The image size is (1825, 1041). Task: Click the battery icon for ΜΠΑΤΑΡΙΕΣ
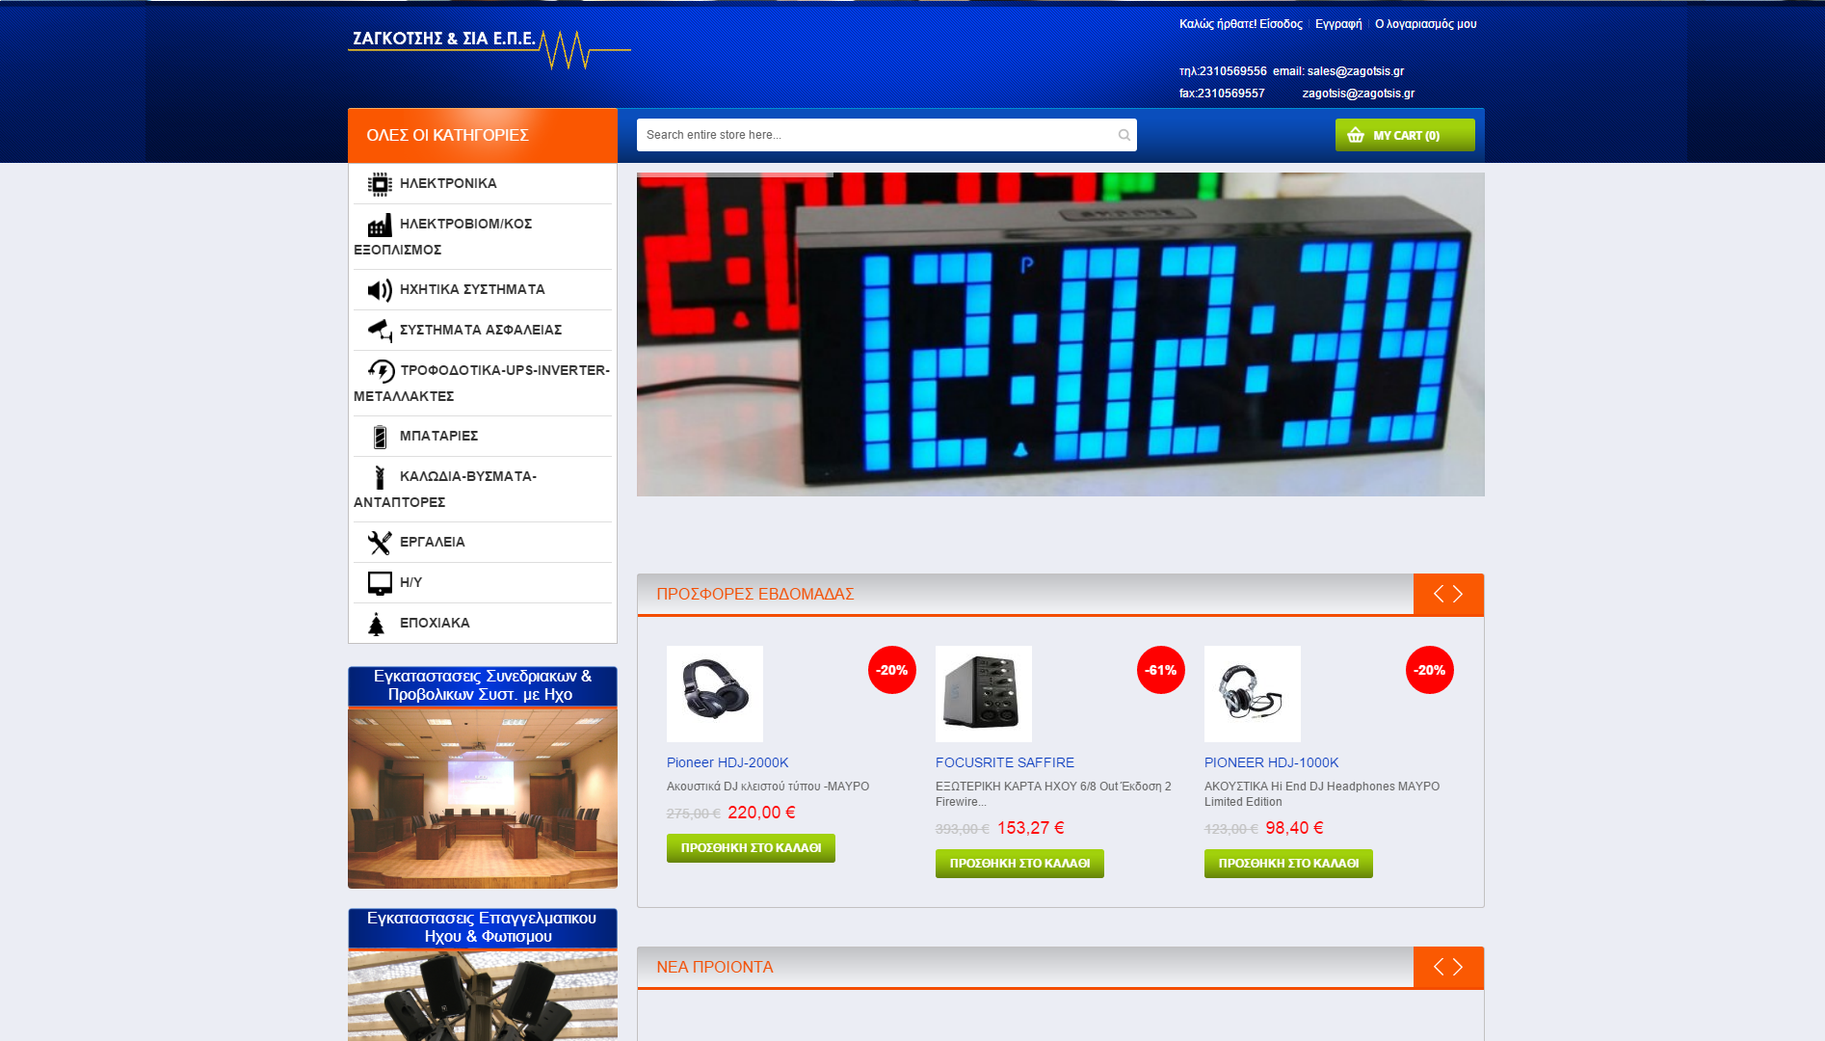[380, 437]
